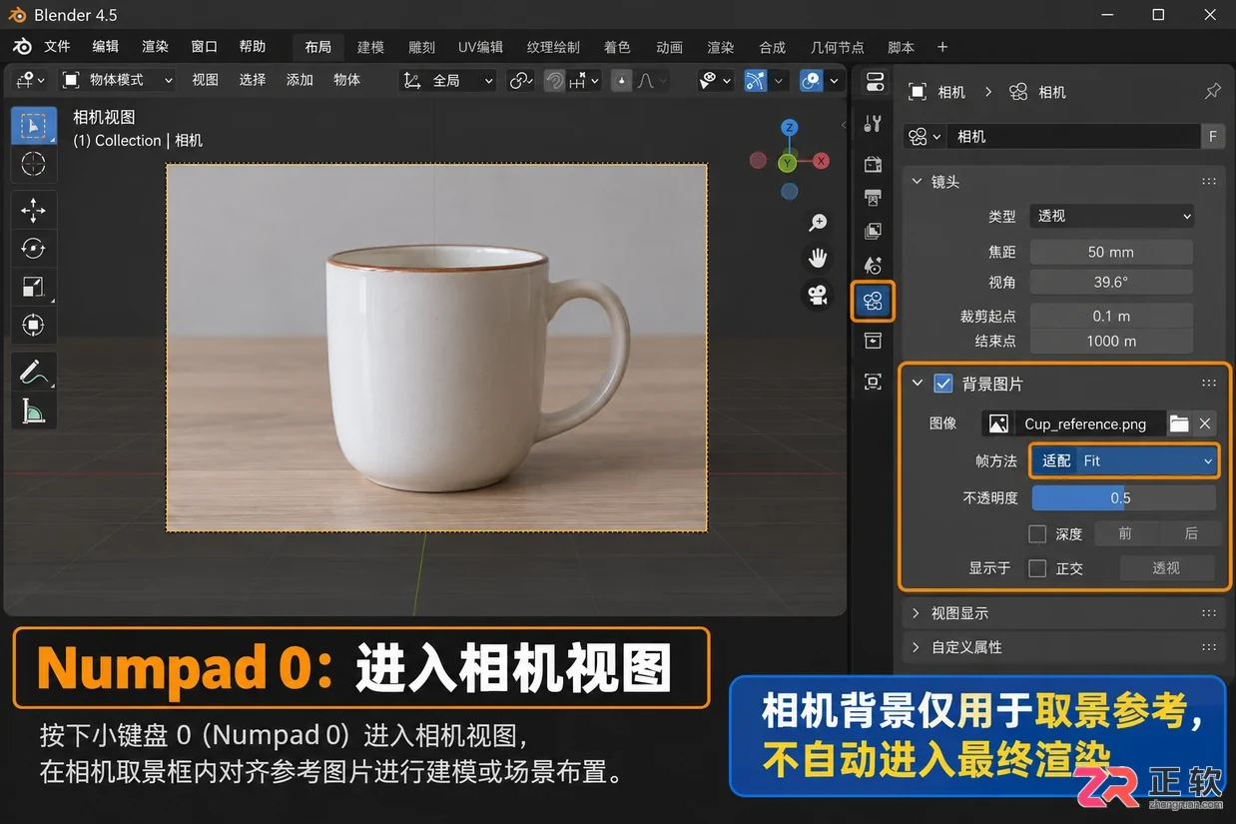This screenshot has width=1236, height=824.
Task: Click the Blender logo menu icon
Action: pos(22,47)
